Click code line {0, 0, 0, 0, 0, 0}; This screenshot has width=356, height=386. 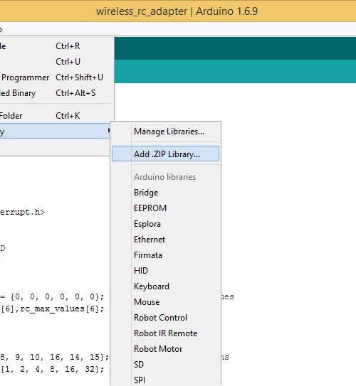click(52, 296)
